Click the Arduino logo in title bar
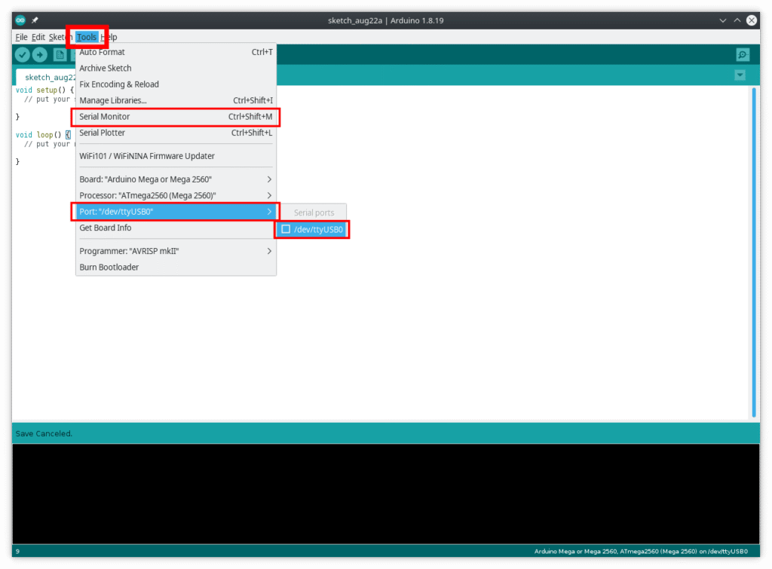Screen dimensions: 772x569 20,20
